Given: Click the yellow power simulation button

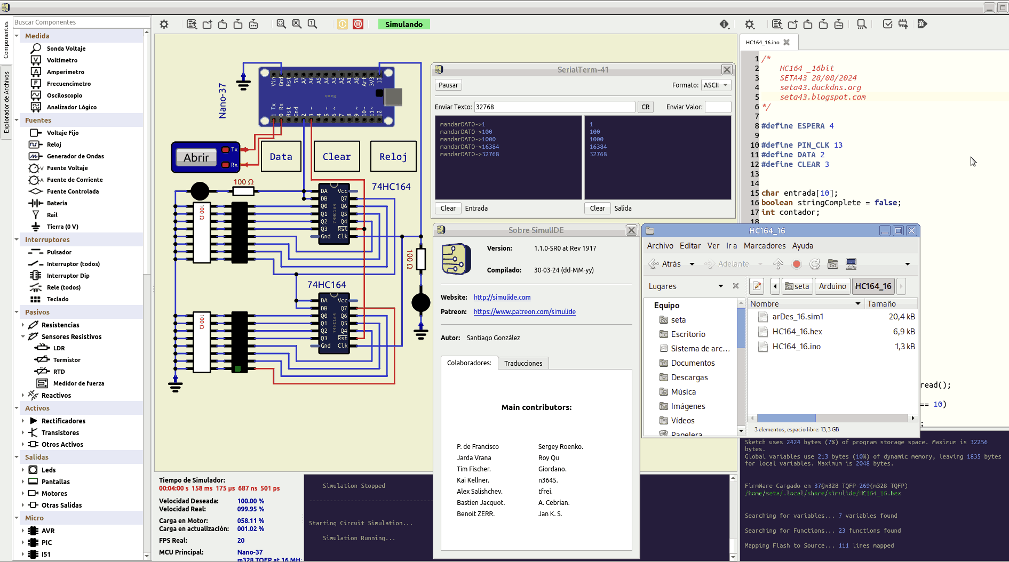Looking at the screenshot, I should [343, 24].
